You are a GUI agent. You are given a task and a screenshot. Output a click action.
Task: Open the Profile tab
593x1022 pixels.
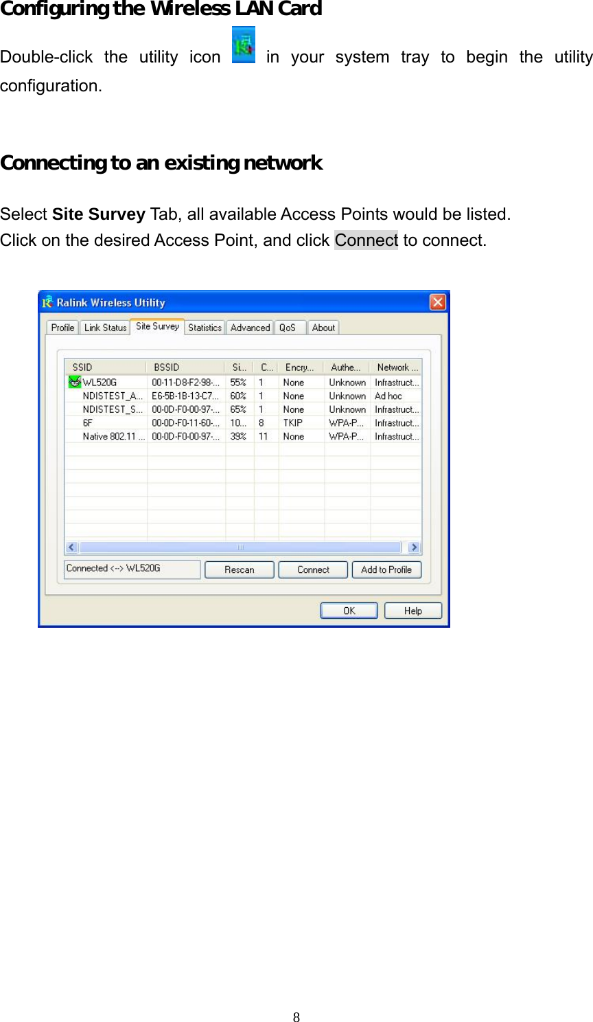[62, 328]
